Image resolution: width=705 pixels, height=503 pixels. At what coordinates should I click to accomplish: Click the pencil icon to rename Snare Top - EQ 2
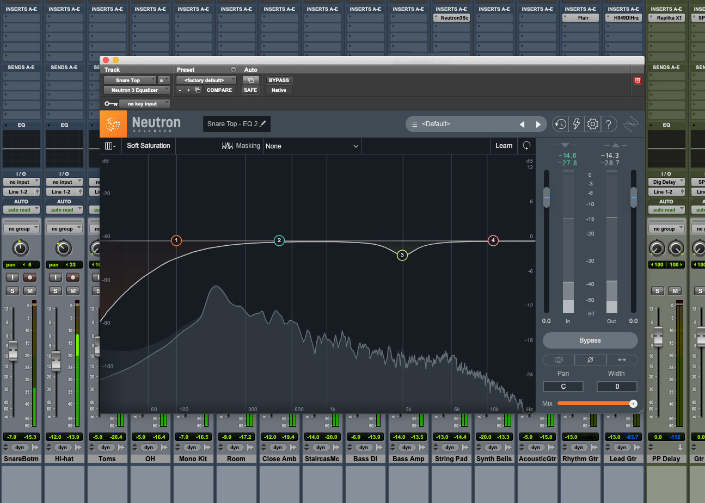(x=263, y=124)
